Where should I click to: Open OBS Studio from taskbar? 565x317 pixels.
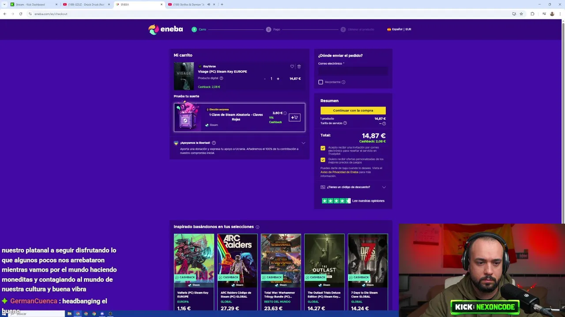click(110, 314)
